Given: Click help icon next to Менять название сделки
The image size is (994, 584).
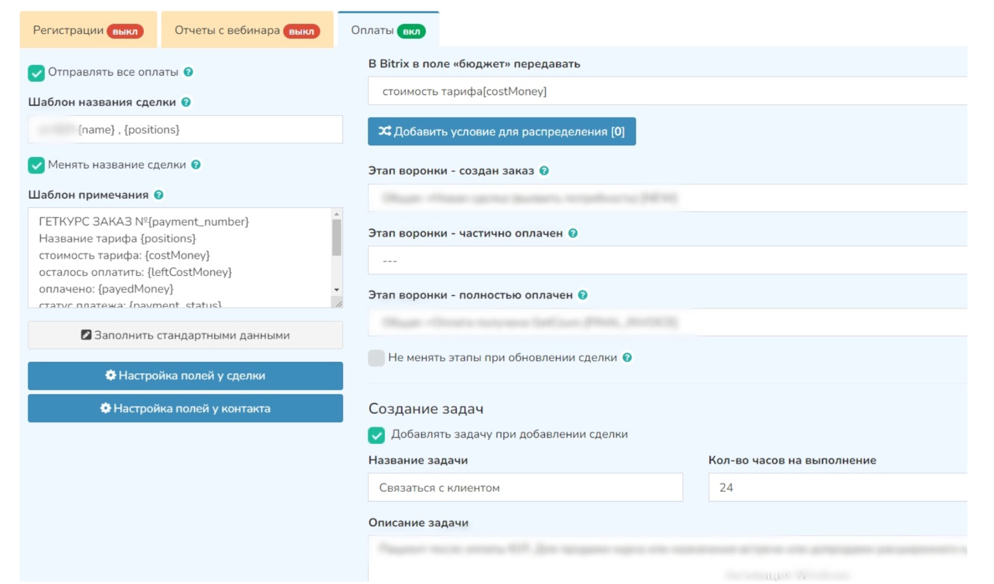Looking at the screenshot, I should coord(196,165).
